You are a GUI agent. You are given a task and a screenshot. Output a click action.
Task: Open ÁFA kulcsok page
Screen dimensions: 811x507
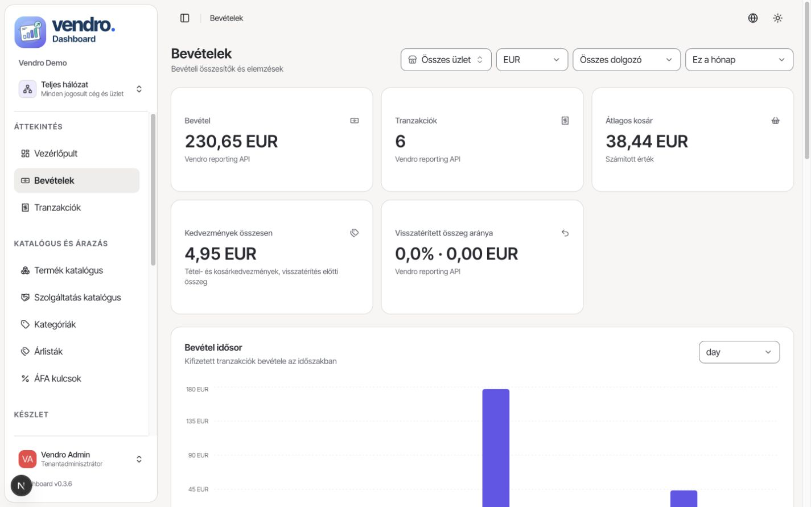pyautogui.click(x=77, y=378)
